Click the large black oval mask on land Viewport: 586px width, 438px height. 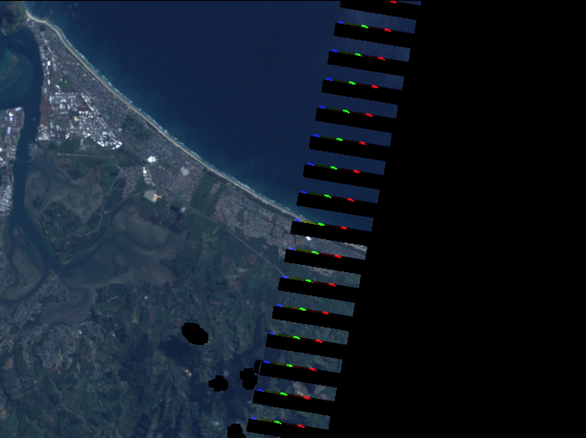195,333
